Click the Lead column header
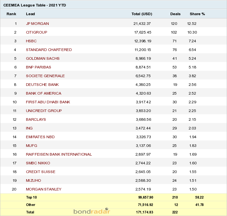This screenshot has width=227, height=216. pos(30,14)
